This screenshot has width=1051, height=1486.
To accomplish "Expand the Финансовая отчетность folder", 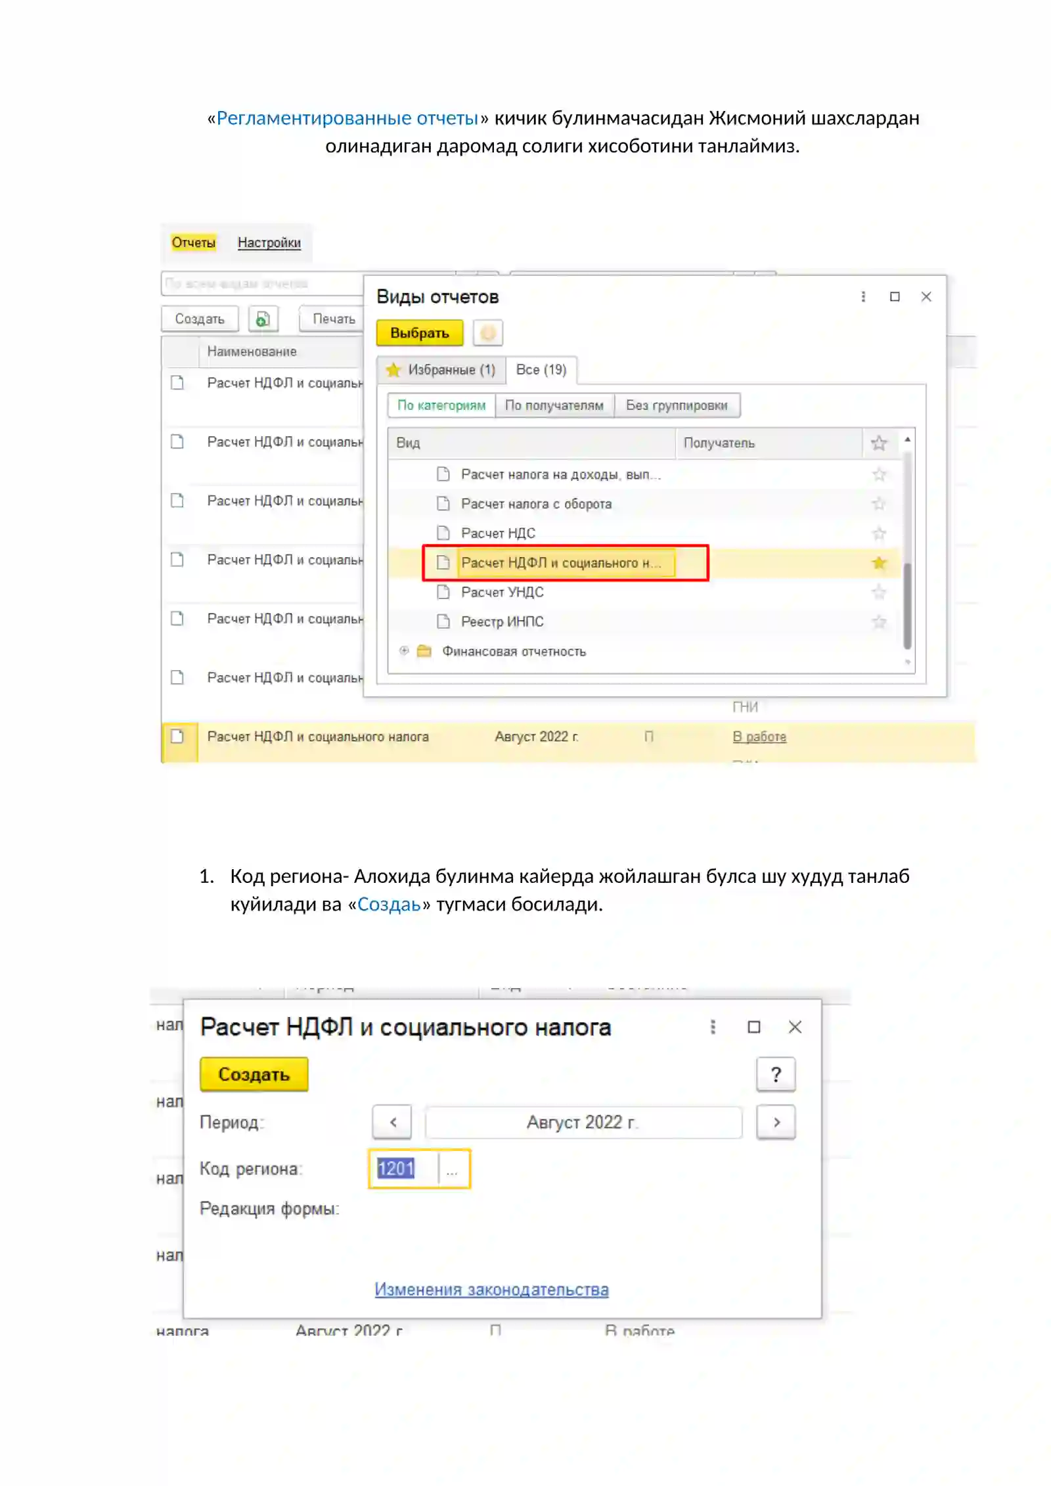I will [x=404, y=651].
